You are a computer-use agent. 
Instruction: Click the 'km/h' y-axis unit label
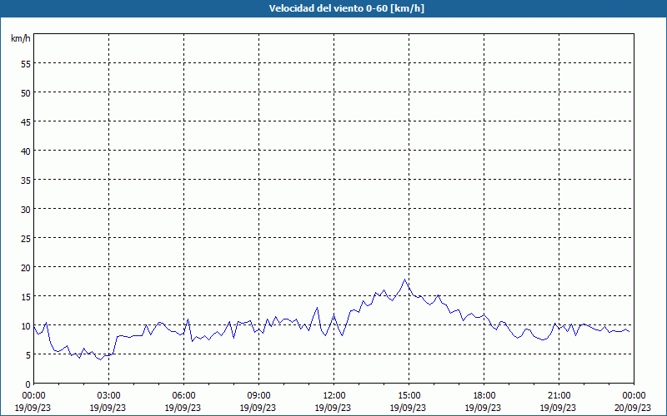coord(21,38)
